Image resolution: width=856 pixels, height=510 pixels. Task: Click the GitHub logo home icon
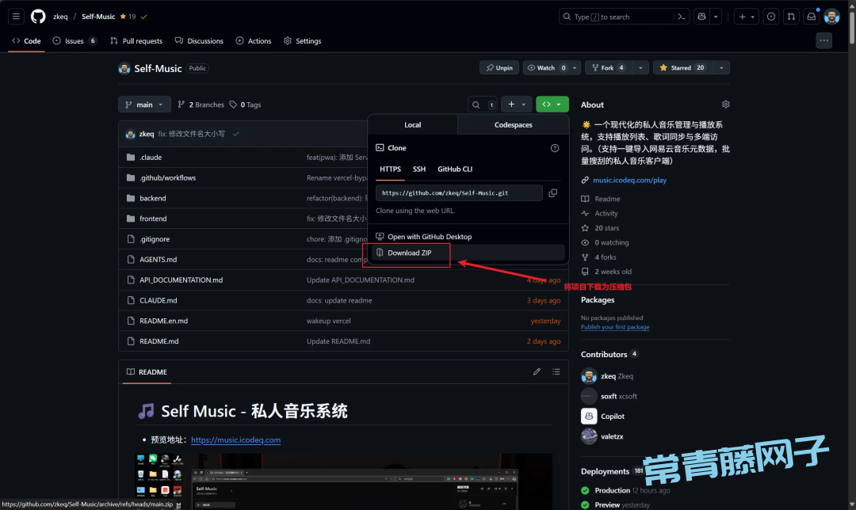pyautogui.click(x=38, y=17)
